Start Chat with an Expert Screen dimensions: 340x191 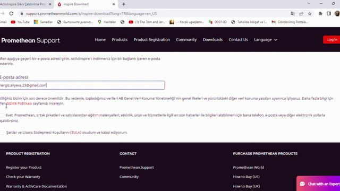pyautogui.click(x=318, y=184)
